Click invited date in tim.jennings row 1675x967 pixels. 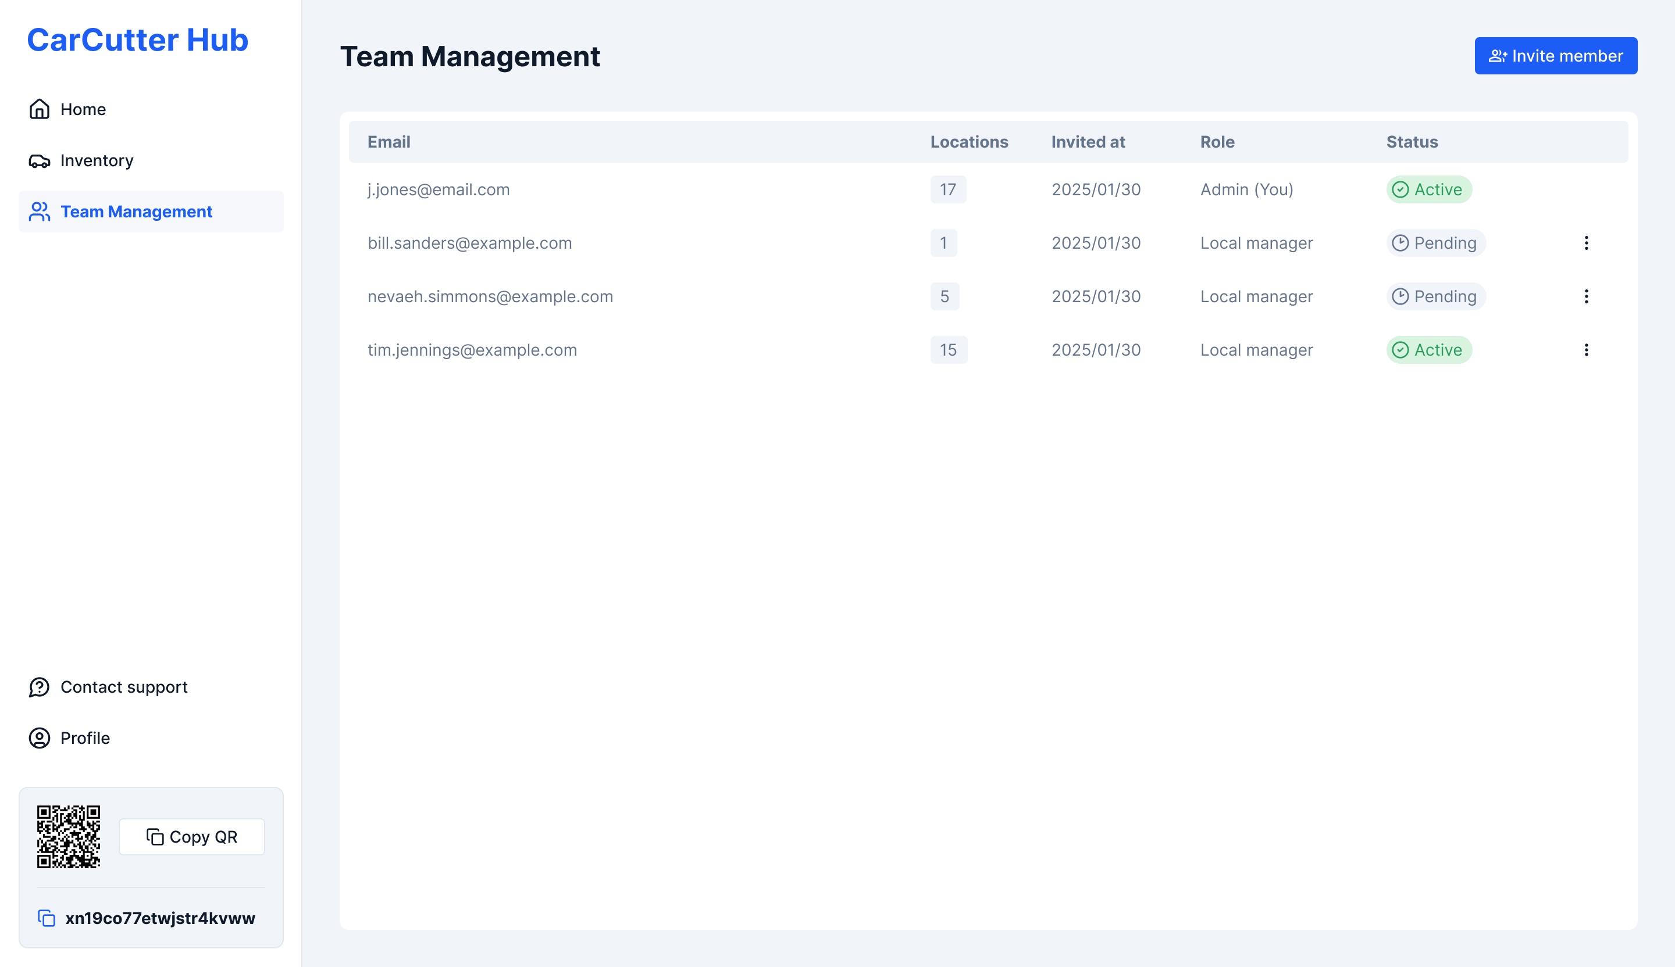[1096, 350]
